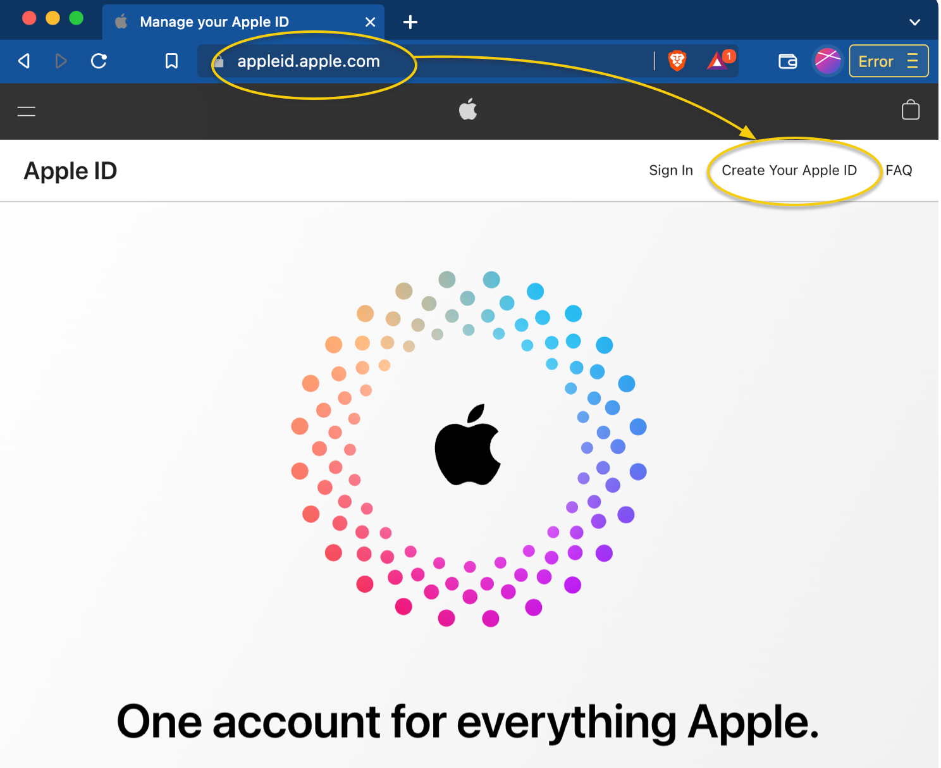Click the black Apple logo in the dot ring
Screen dimensions: 941x768
(468, 445)
